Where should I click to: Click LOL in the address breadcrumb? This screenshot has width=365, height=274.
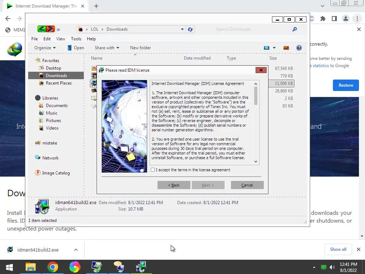click(x=94, y=29)
